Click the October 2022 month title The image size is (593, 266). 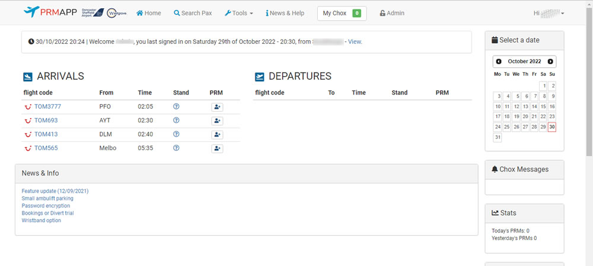525,61
